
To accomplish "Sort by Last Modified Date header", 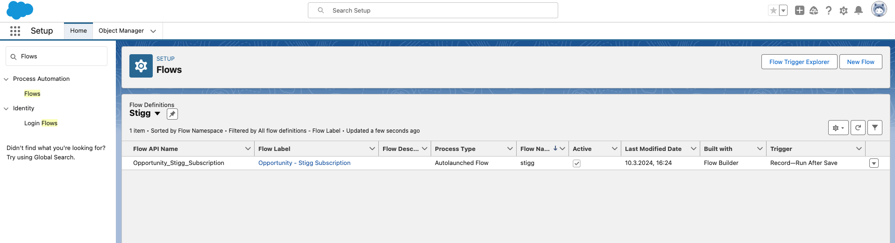I will pos(653,149).
